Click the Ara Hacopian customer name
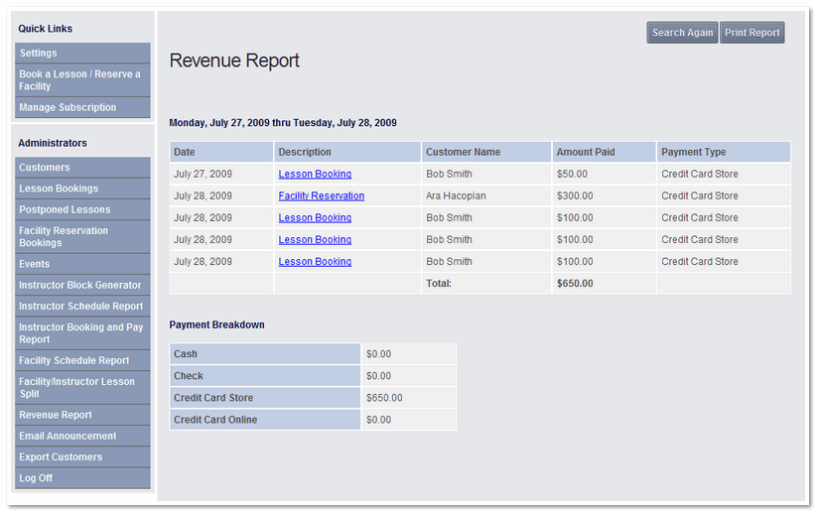This screenshot has width=816, height=512. click(456, 195)
